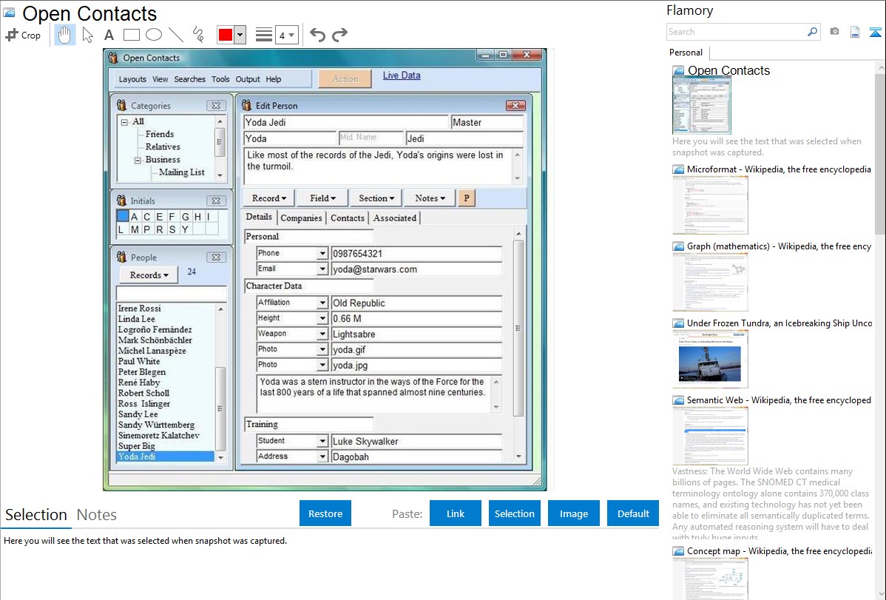Screen dimensions: 886x600
Task: Paste as Link button
Action: 456,513
